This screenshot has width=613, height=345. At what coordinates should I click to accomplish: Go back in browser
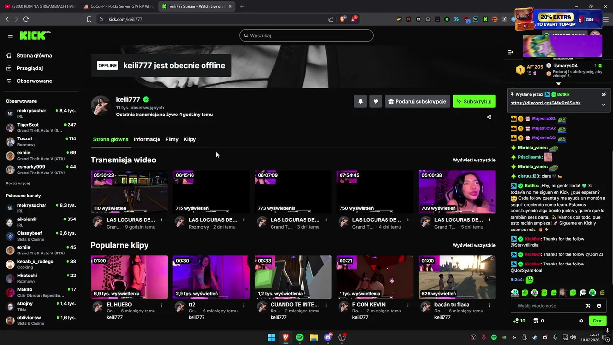click(x=7, y=19)
